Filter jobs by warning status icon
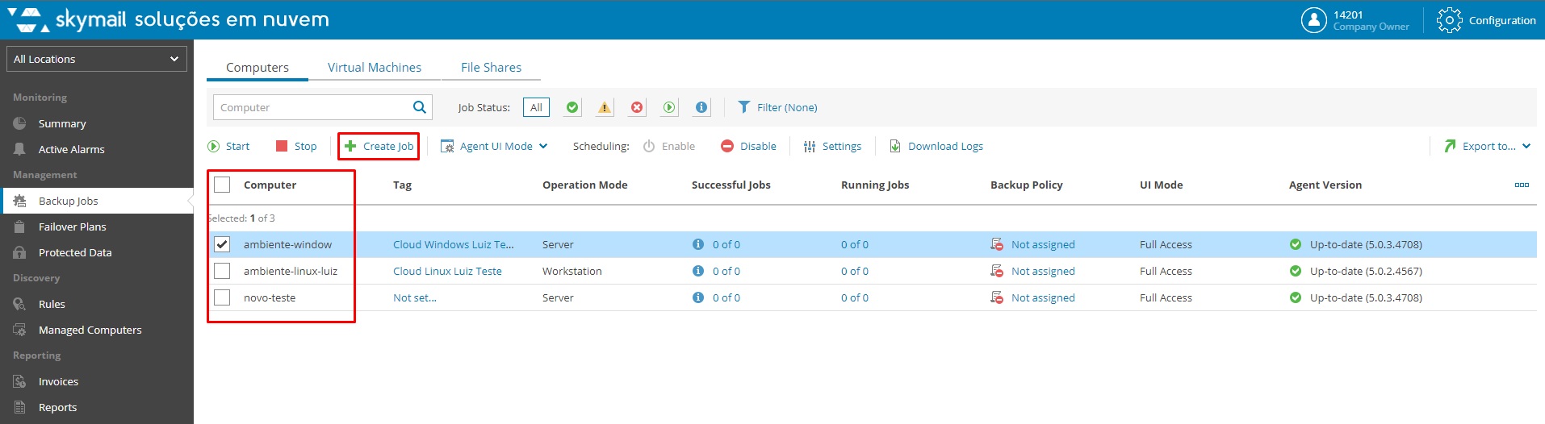The width and height of the screenshot is (1545, 424). [x=605, y=107]
